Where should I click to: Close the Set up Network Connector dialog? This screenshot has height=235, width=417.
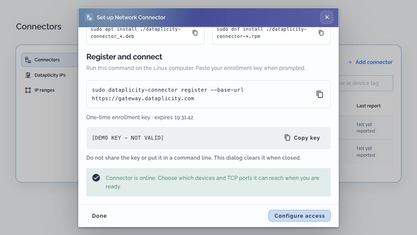(x=327, y=17)
